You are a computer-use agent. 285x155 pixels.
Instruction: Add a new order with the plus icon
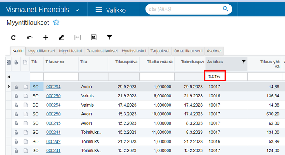46,37
